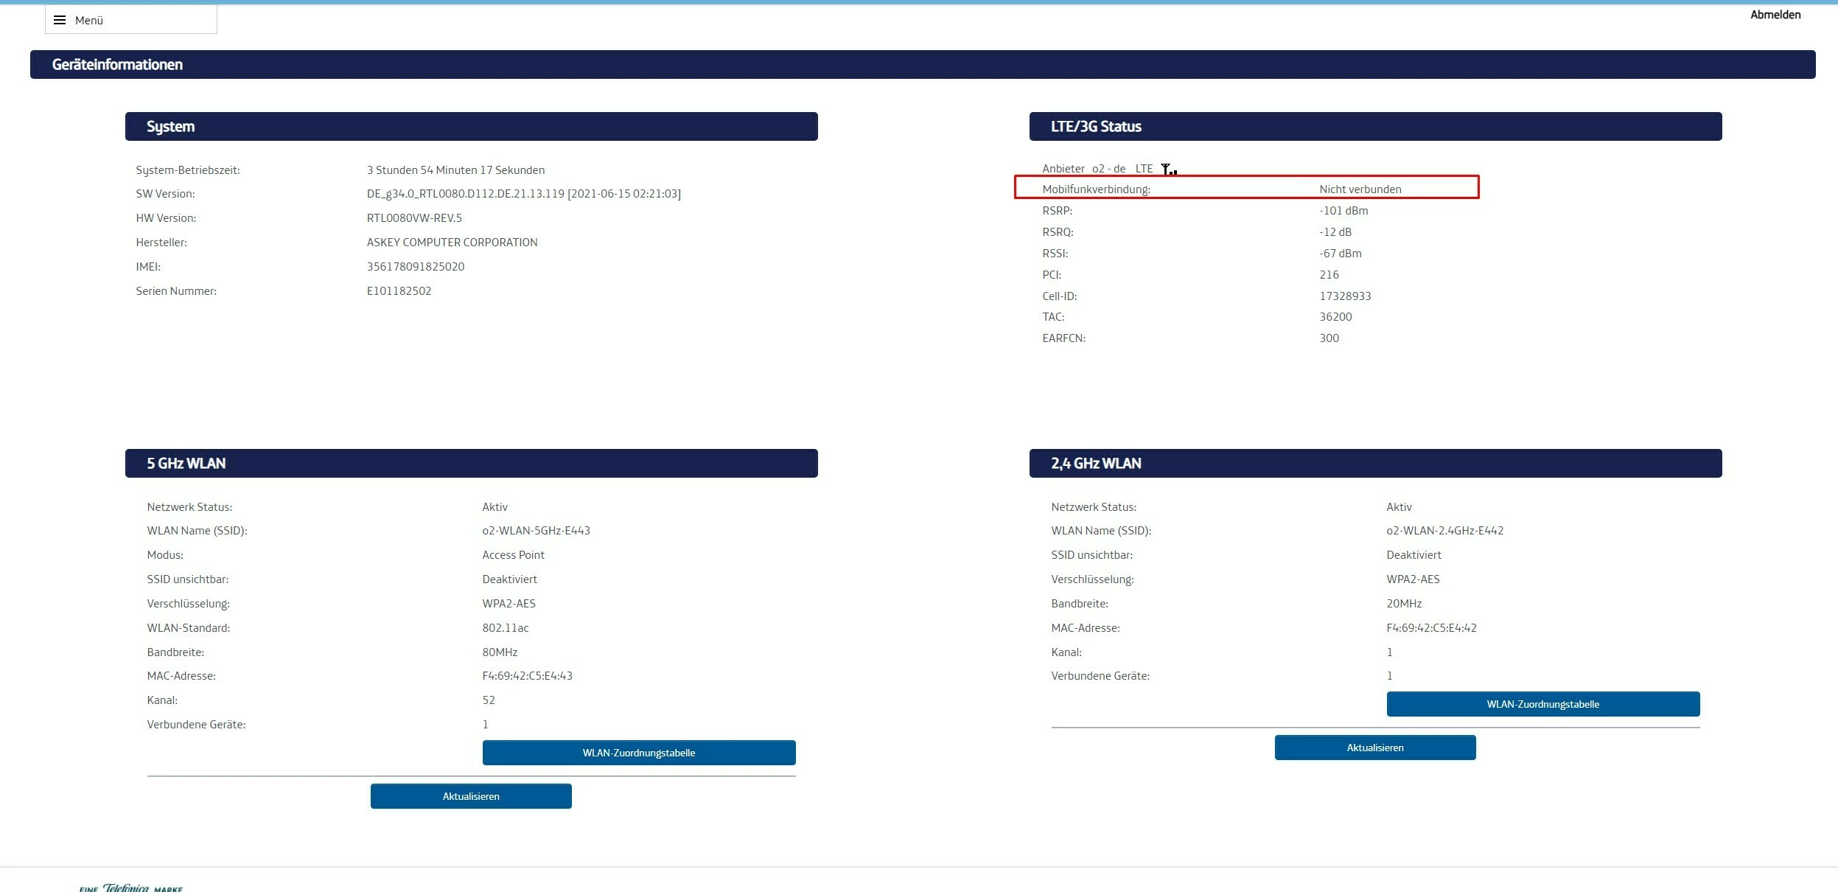Click the Menü label text
Viewport: 1838px width, 892px height.
[x=89, y=20]
